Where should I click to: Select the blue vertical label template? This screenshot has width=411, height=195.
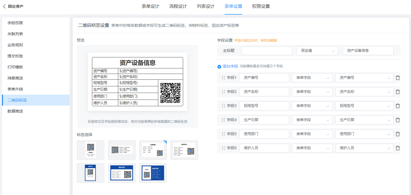[91, 173]
